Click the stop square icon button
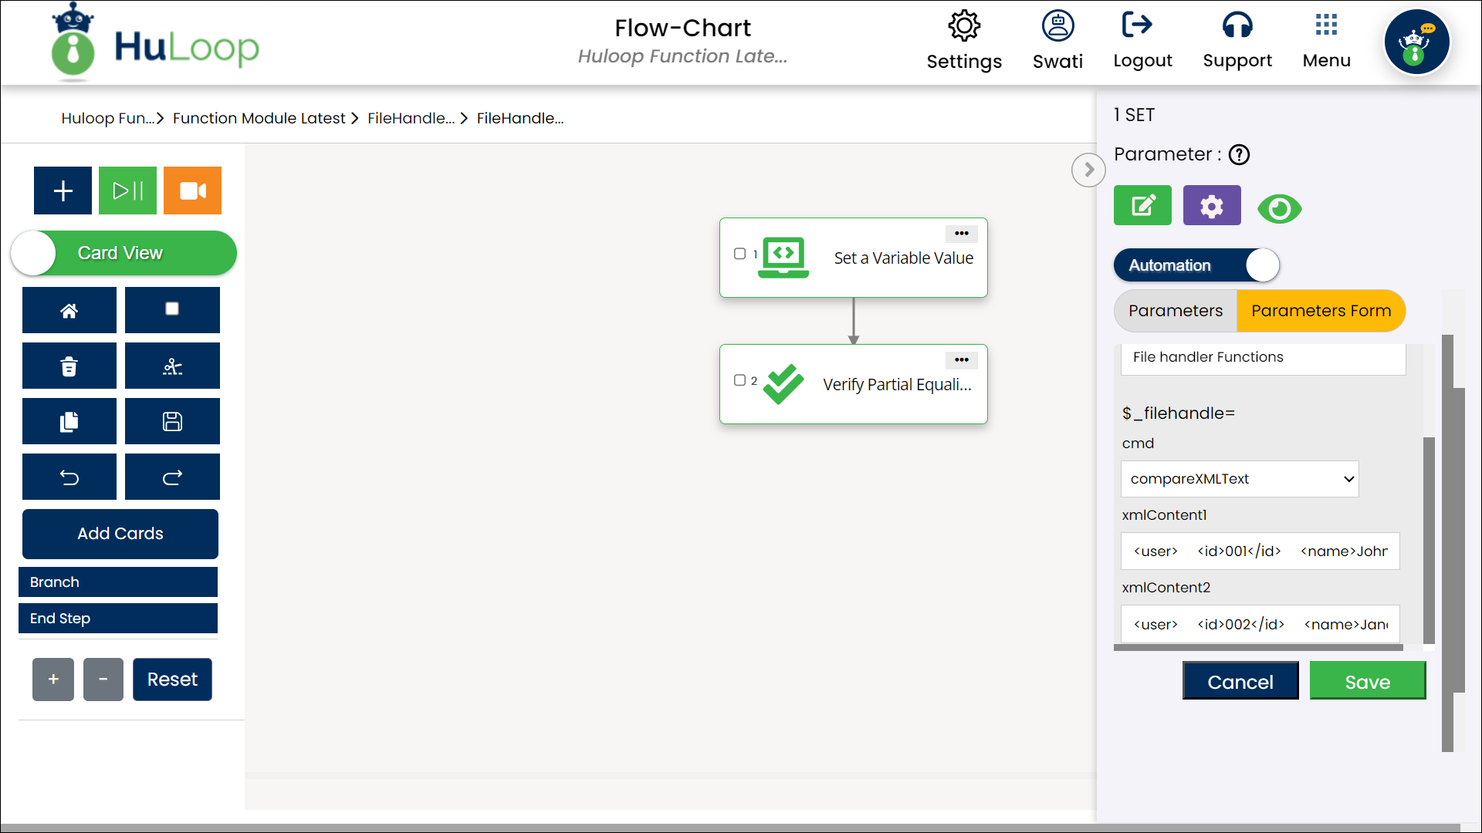1482x833 pixels. tap(172, 310)
